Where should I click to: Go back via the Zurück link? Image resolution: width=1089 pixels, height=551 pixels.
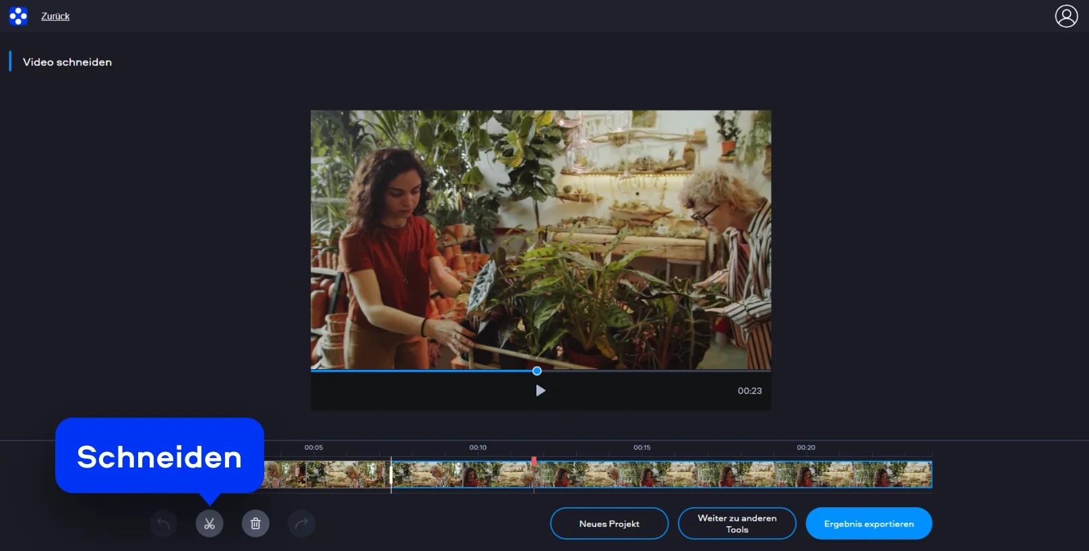point(55,16)
